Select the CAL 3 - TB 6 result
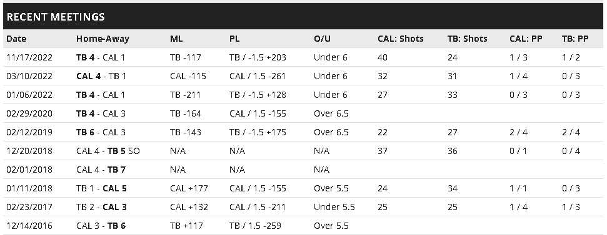Screen dimensions: 607x235 point(101,226)
